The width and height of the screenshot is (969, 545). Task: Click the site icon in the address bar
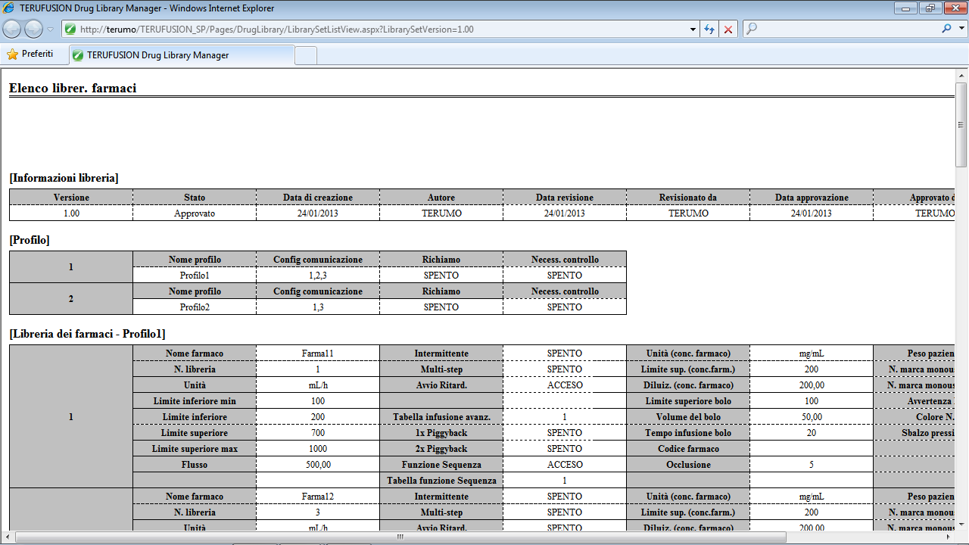(70, 30)
